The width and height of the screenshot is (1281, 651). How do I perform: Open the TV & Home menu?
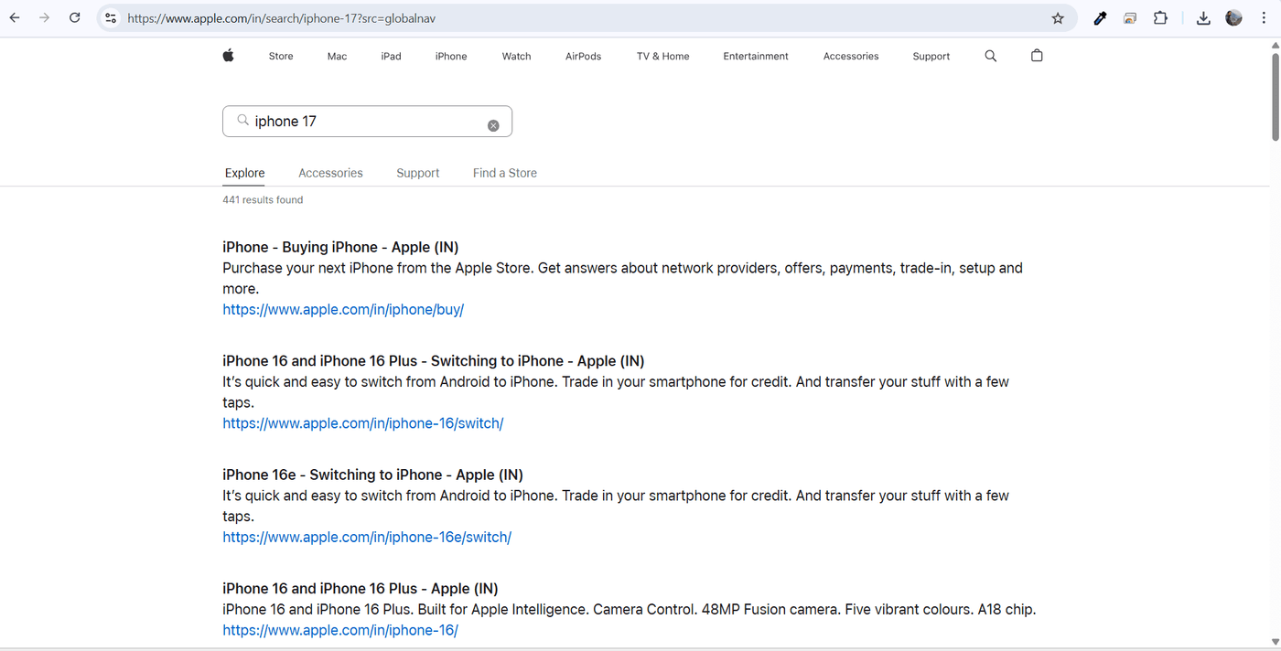pos(663,56)
